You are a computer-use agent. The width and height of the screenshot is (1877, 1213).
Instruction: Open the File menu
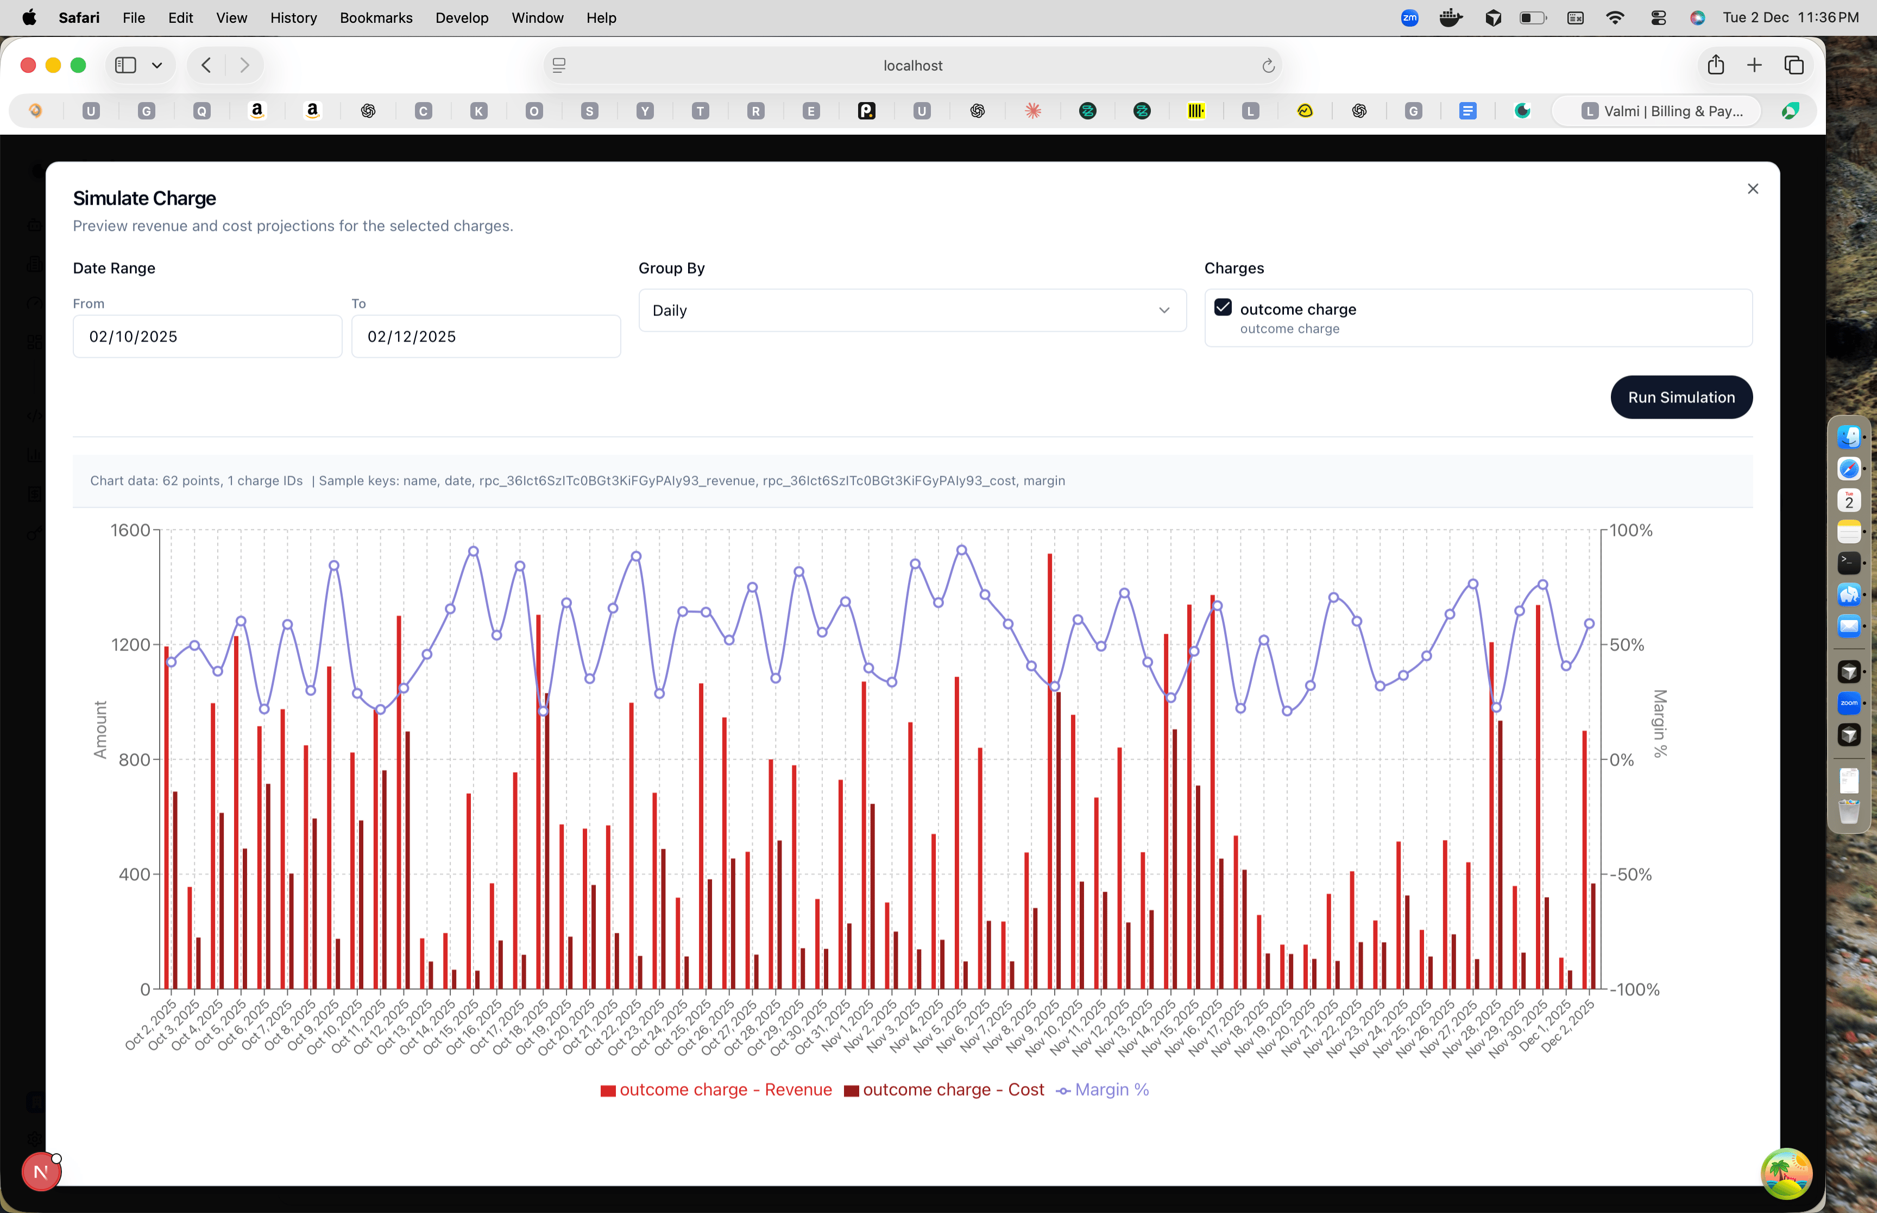134,17
